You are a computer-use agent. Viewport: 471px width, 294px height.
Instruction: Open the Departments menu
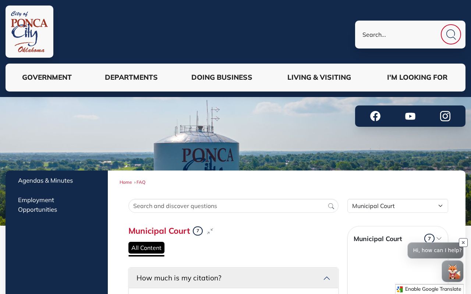pos(131,78)
